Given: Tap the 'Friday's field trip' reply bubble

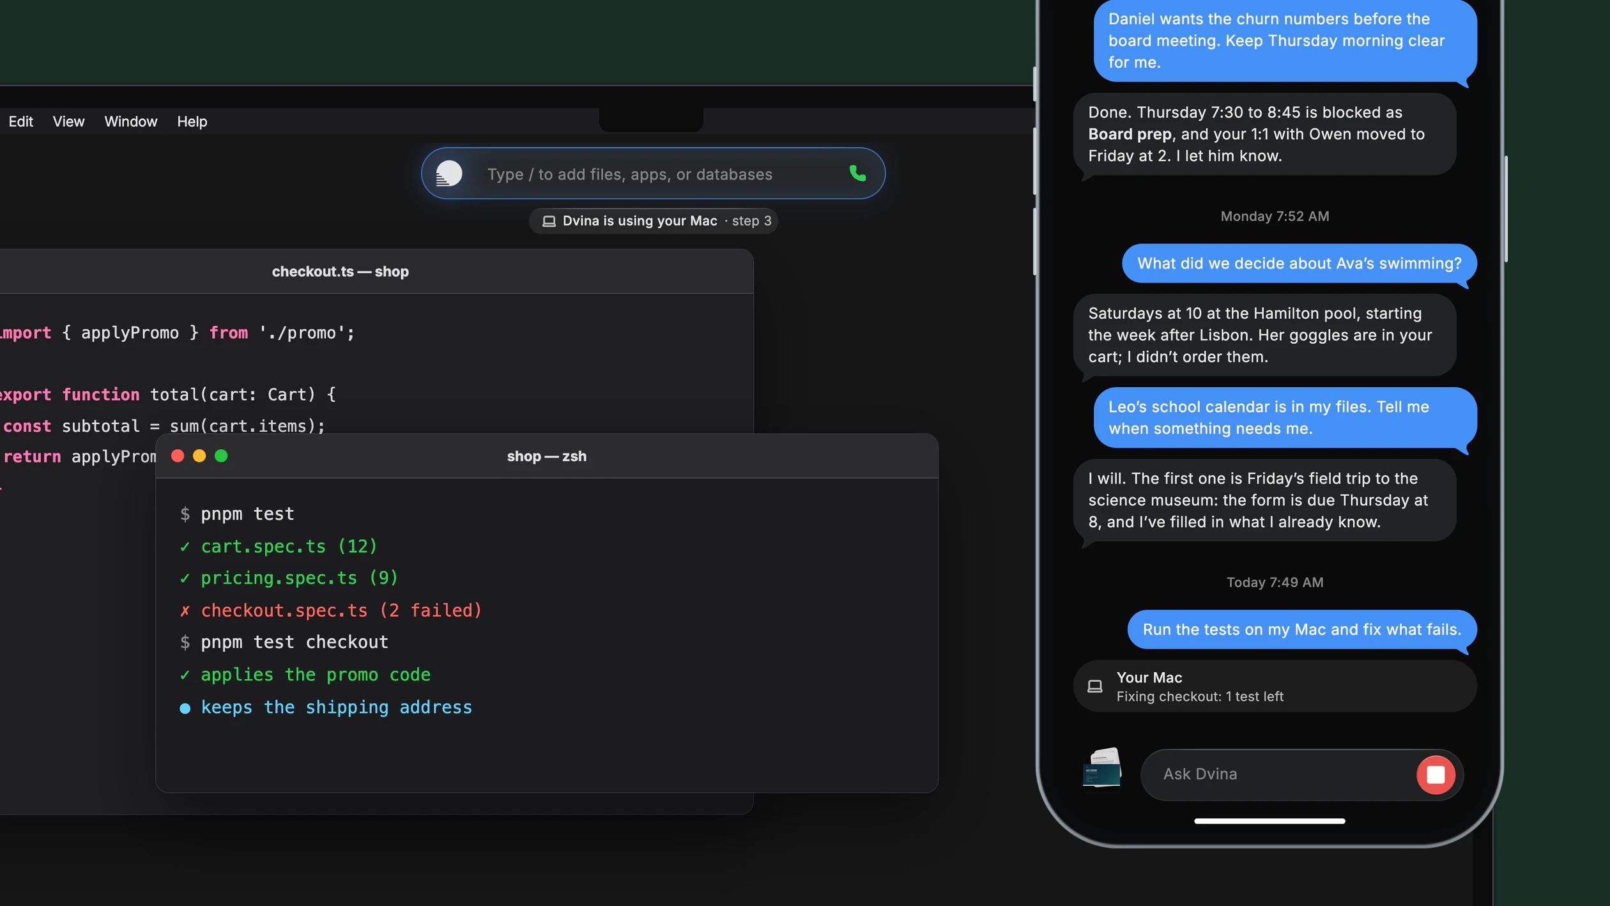Looking at the screenshot, I should click(x=1264, y=500).
